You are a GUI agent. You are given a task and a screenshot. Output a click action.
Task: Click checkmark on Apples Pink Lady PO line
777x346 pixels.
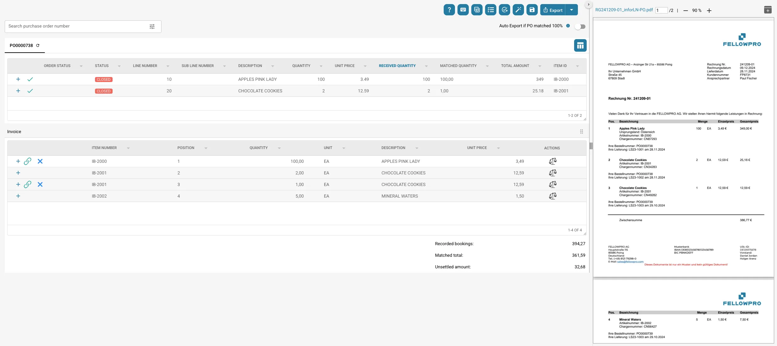click(x=30, y=79)
